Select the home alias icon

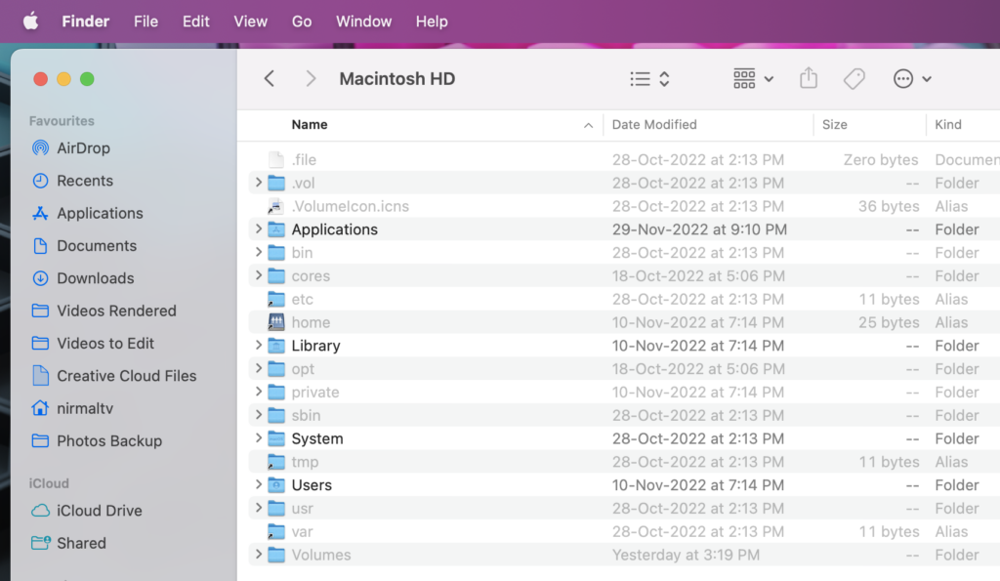tap(276, 322)
